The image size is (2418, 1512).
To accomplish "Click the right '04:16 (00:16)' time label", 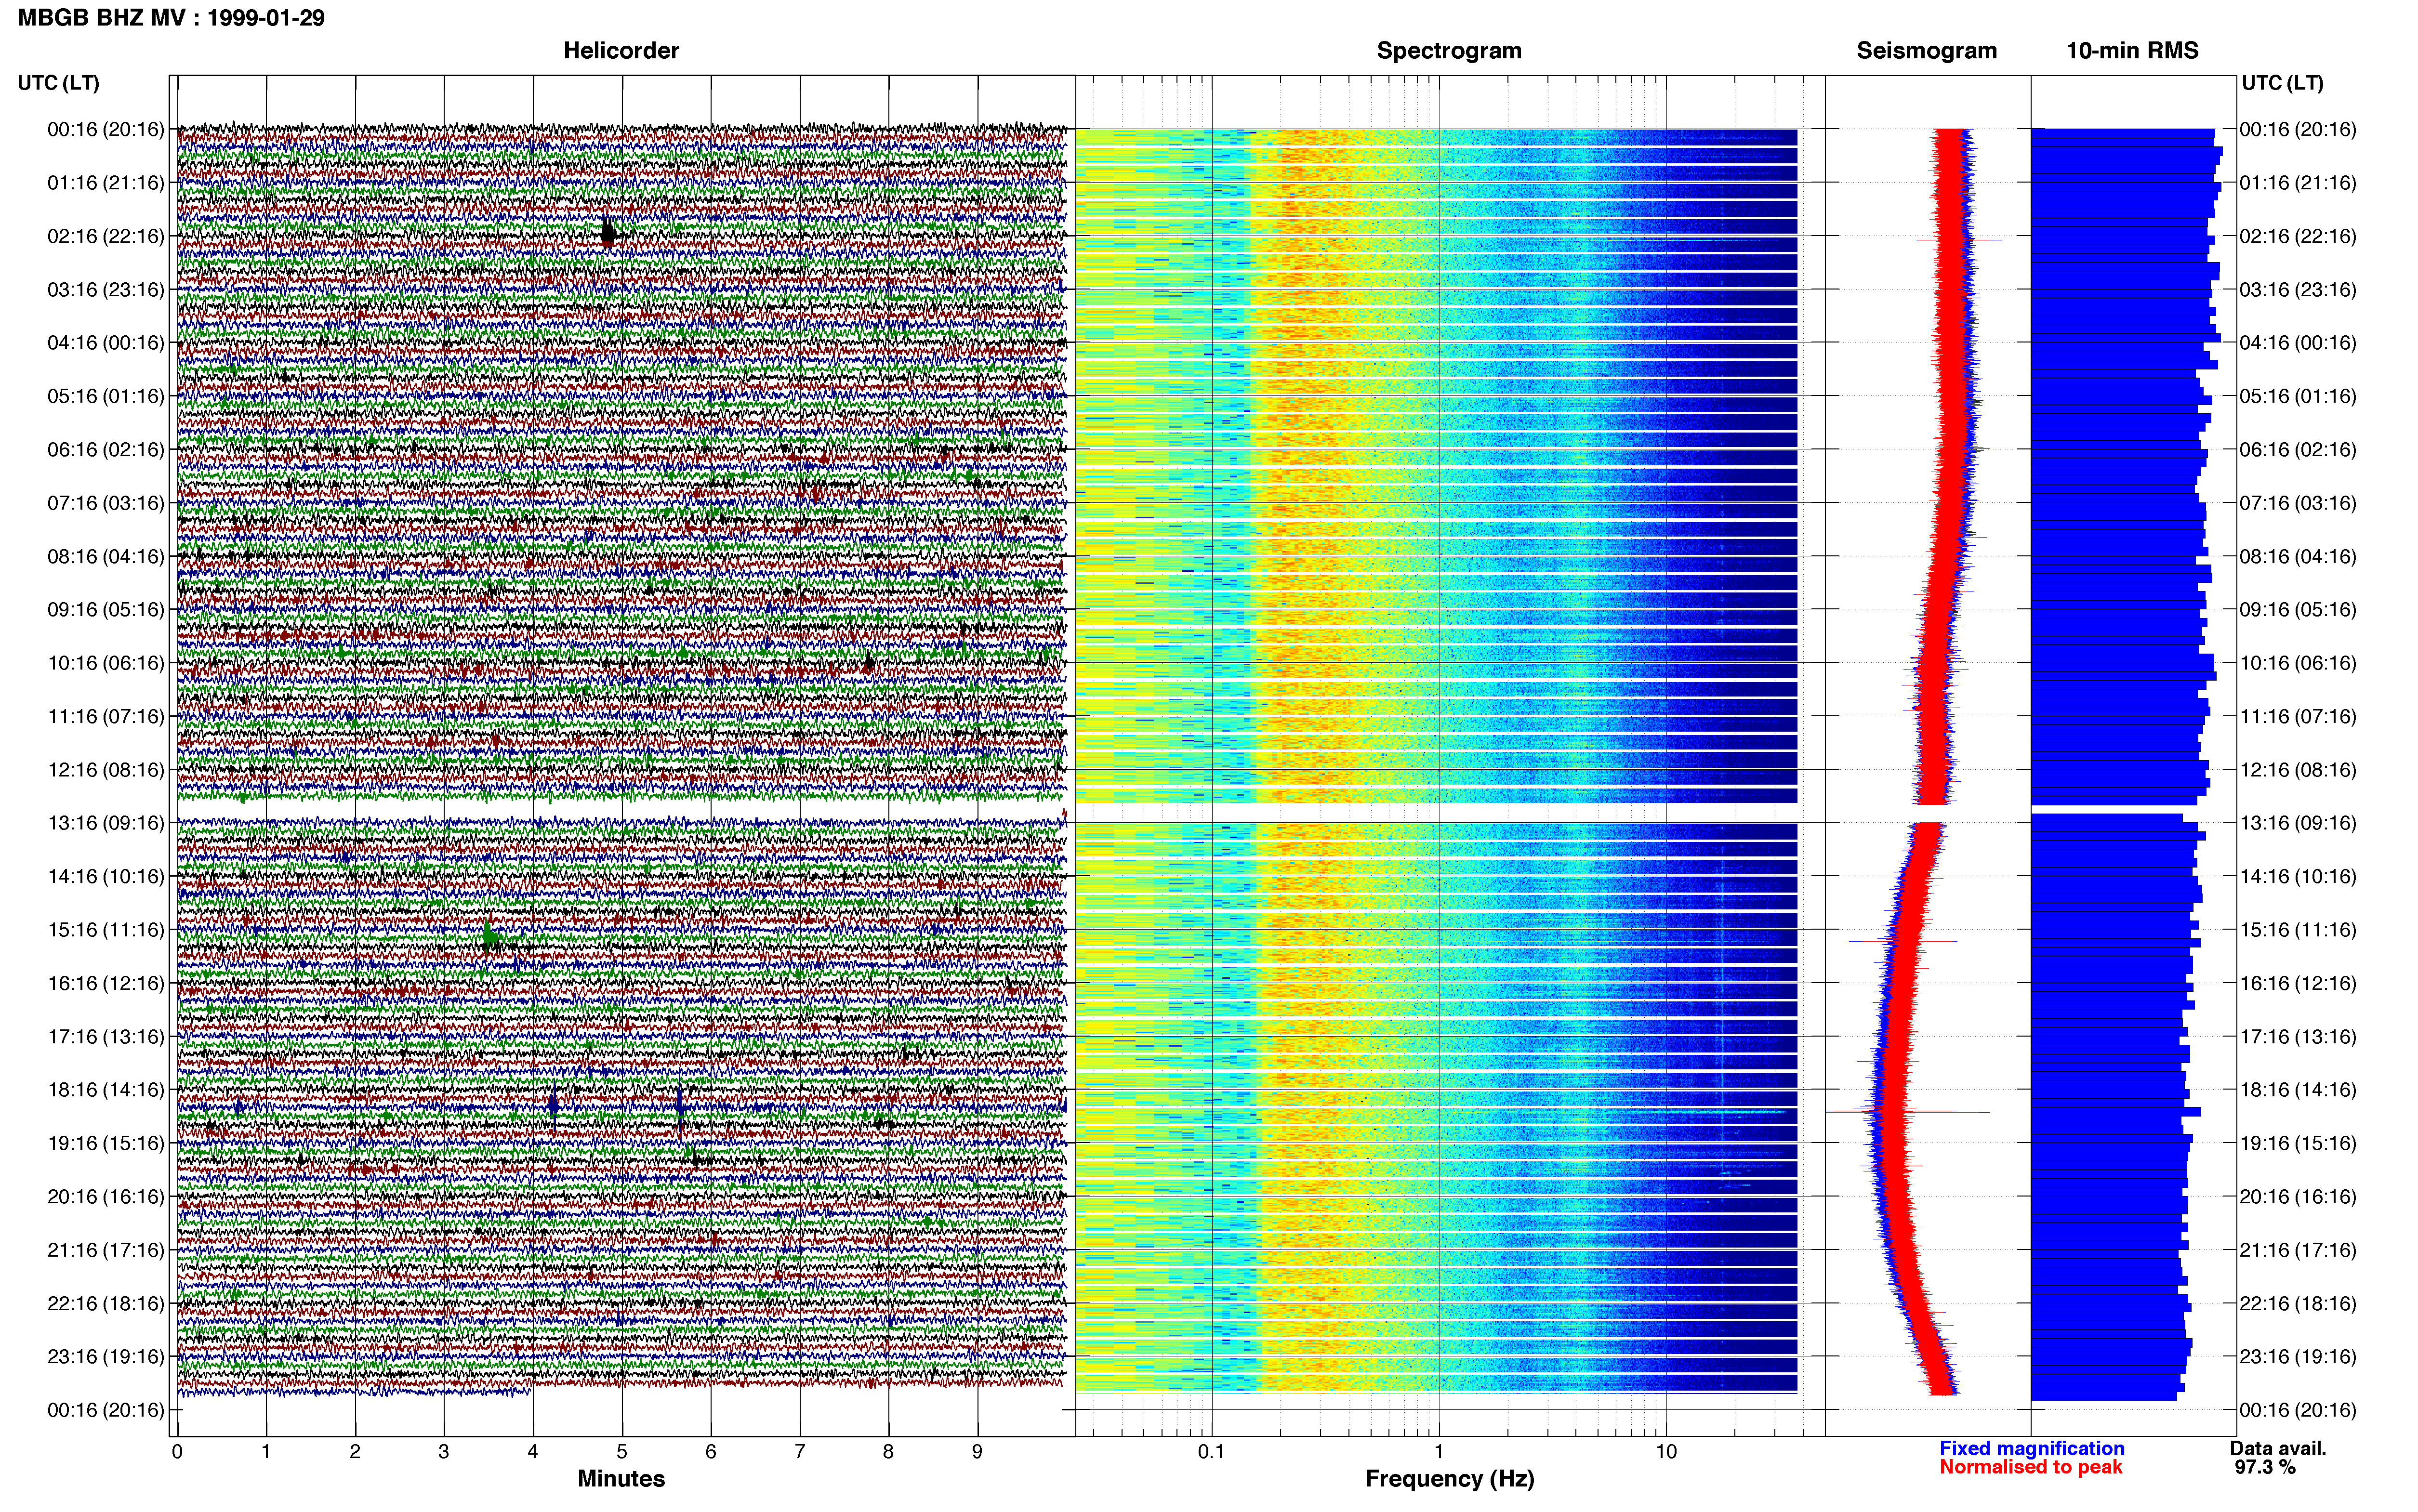I will (x=2298, y=343).
